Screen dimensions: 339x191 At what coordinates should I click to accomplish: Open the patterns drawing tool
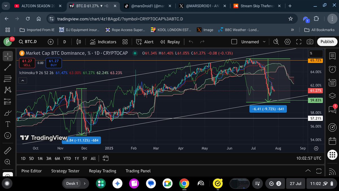(8, 90)
